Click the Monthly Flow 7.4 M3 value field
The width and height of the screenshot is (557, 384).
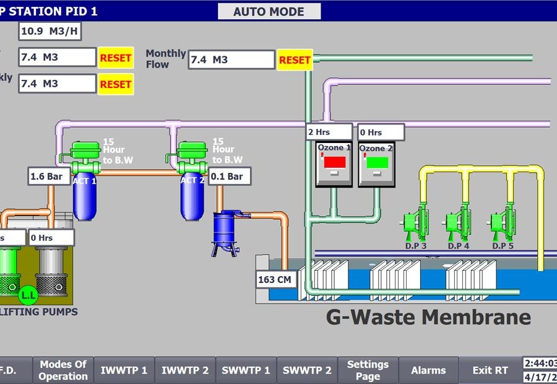click(231, 59)
